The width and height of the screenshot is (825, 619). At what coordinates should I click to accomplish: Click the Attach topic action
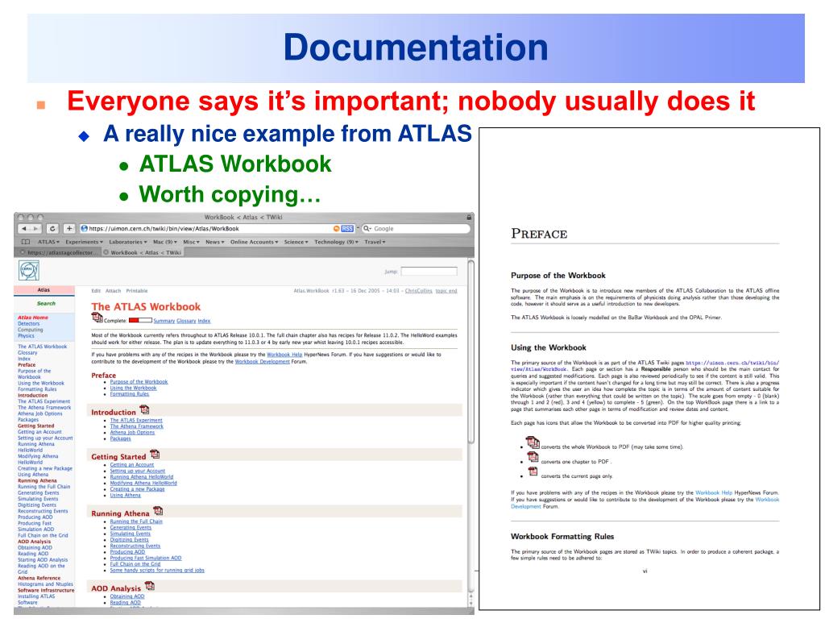(113, 290)
